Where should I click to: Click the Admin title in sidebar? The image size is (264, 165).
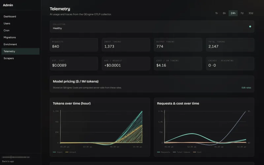pos(8,5)
